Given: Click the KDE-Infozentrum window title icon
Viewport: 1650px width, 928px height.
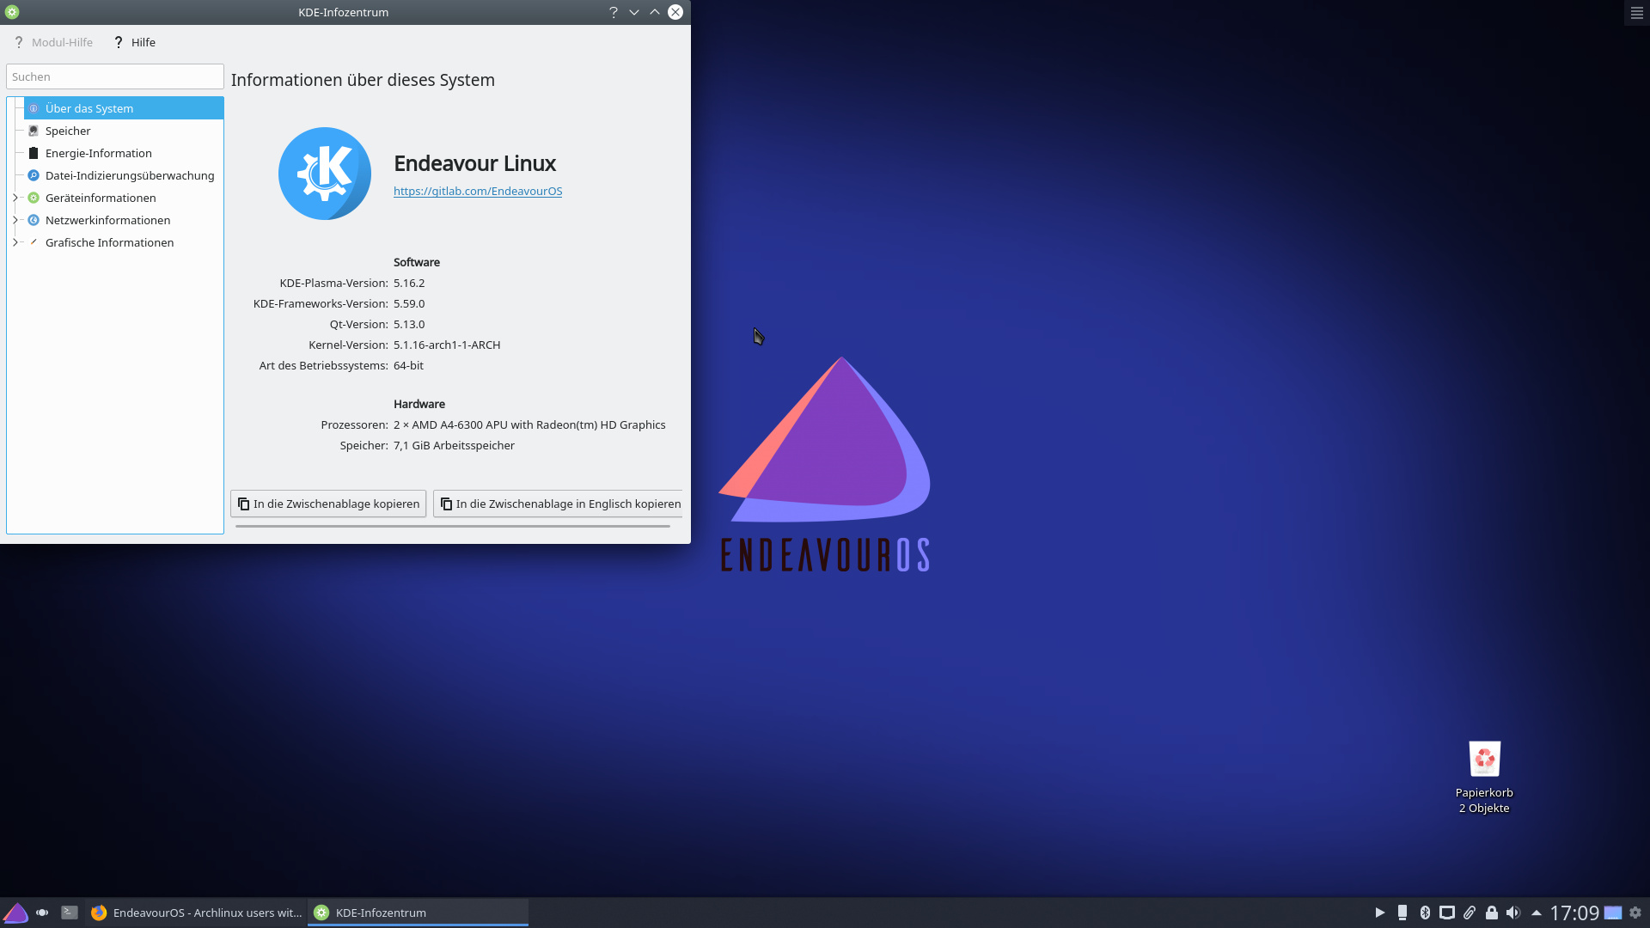Looking at the screenshot, I should [x=12, y=12].
